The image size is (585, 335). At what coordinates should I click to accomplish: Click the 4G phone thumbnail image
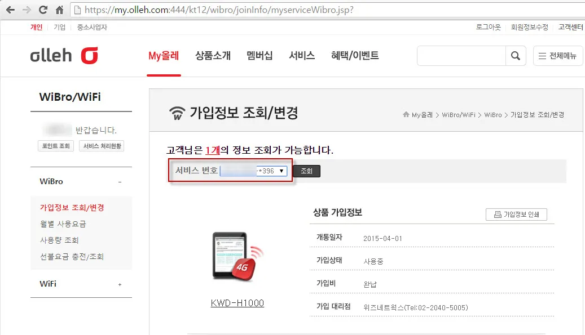[237, 259]
